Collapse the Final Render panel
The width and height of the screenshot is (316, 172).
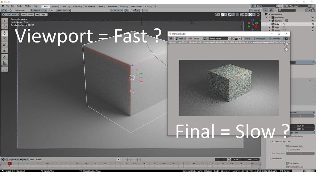coord(270,158)
